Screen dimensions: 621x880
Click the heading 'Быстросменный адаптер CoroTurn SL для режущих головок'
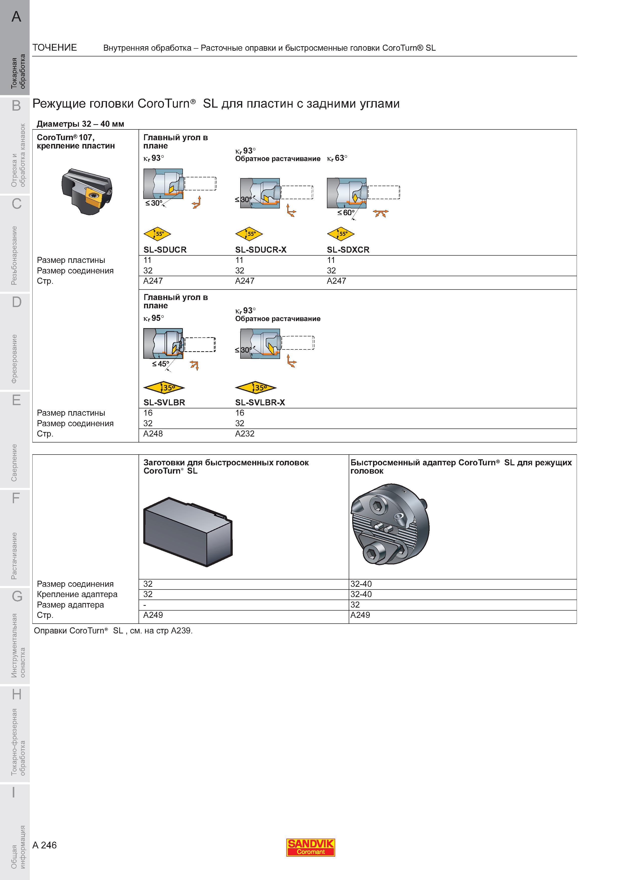461,467
